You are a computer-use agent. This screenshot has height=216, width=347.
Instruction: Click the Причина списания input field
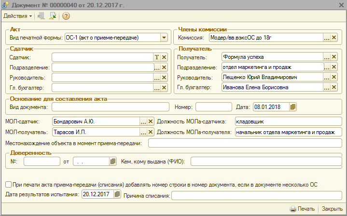256,195
